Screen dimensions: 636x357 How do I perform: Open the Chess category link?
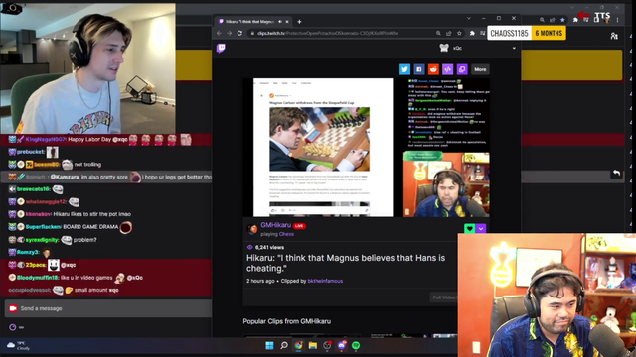click(286, 234)
